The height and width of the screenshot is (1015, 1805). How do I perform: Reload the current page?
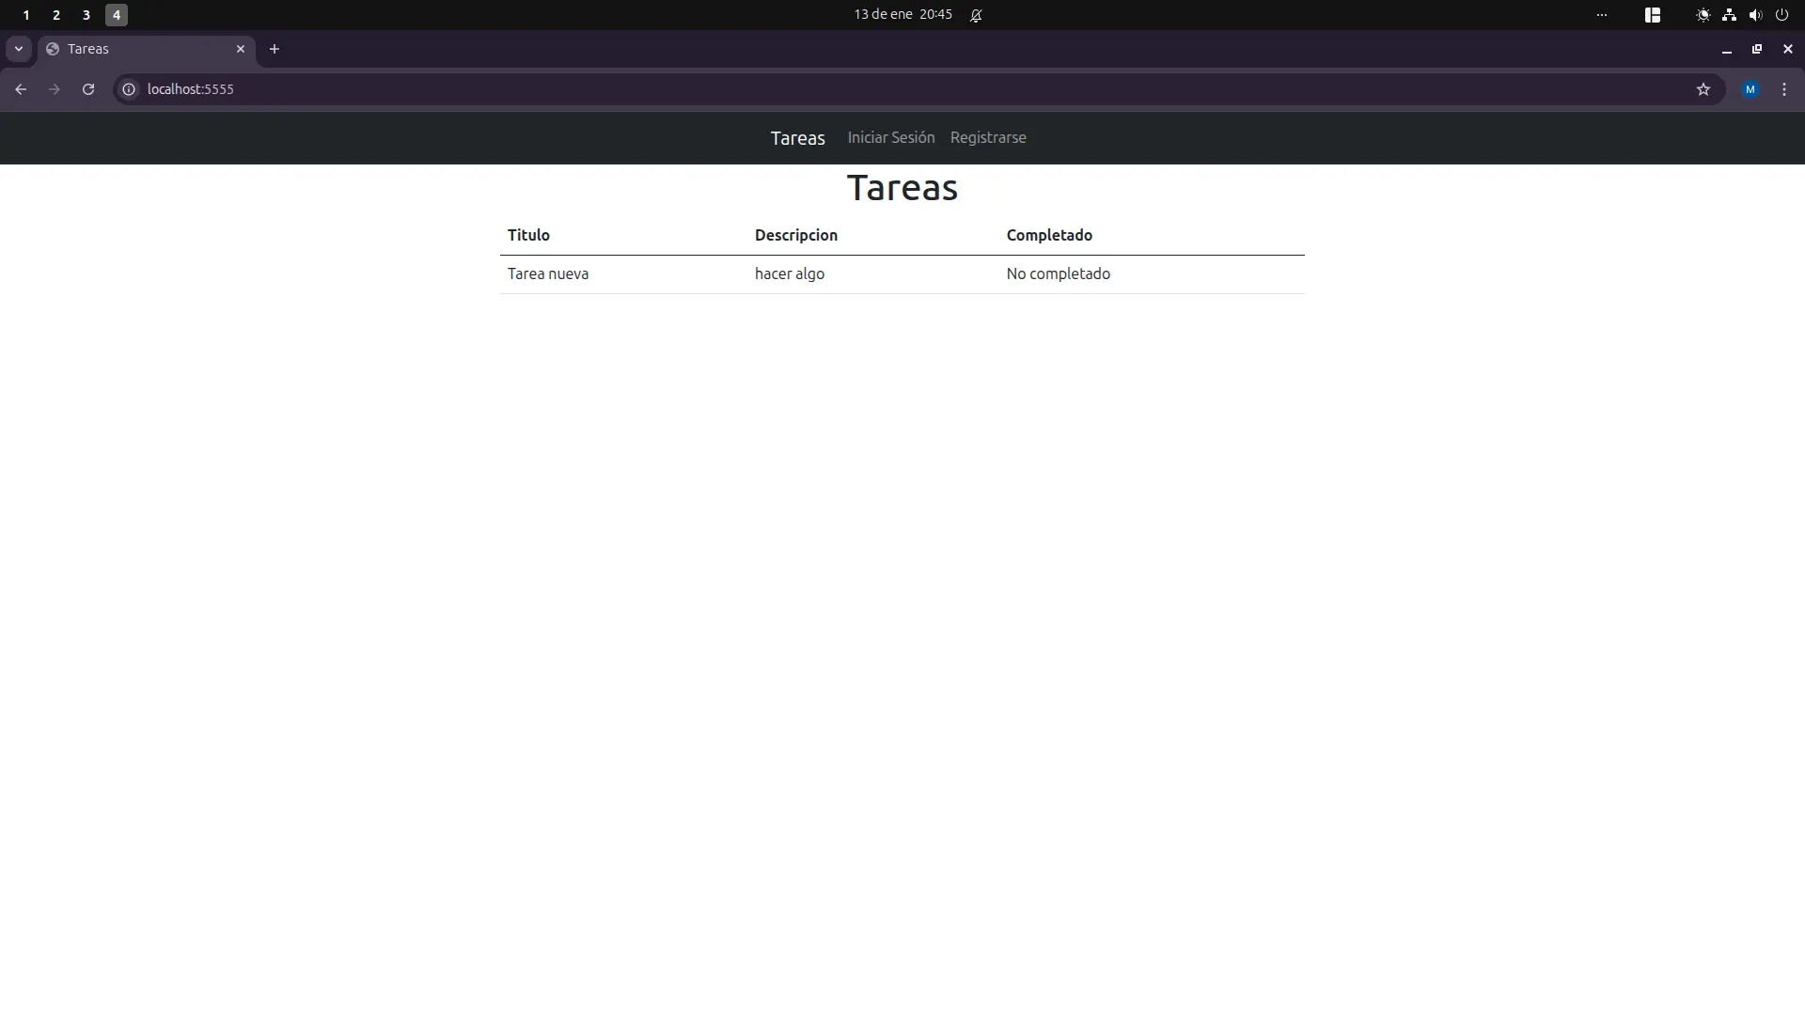[x=87, y=88]
